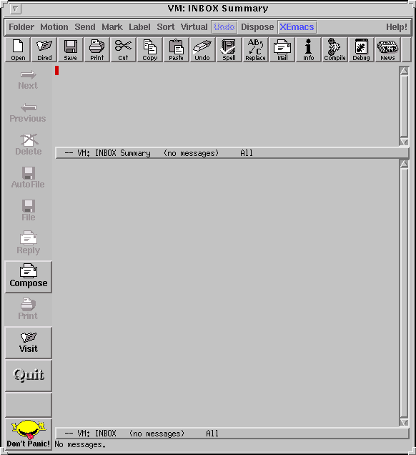The image size is (416, 455).
Task: Click the Cut scissors icon
Action: click(123, 49)
